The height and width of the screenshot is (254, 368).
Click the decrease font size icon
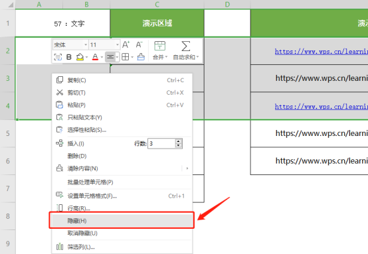tap(139, 44)
